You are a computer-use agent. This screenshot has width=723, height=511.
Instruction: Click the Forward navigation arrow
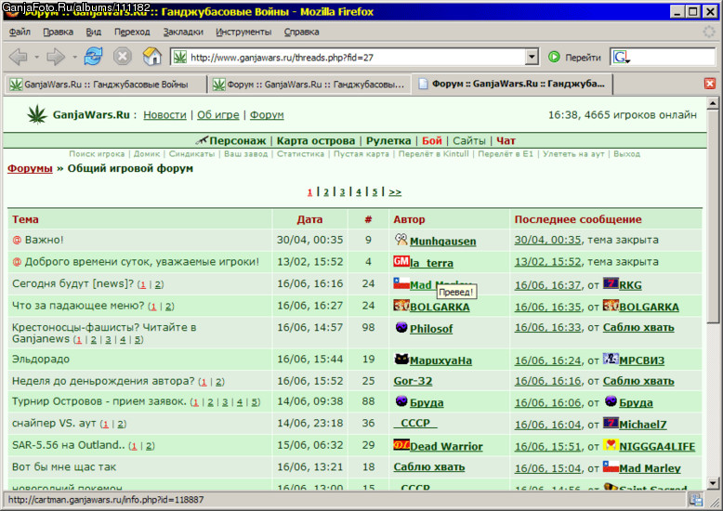[x=56, y=57]
